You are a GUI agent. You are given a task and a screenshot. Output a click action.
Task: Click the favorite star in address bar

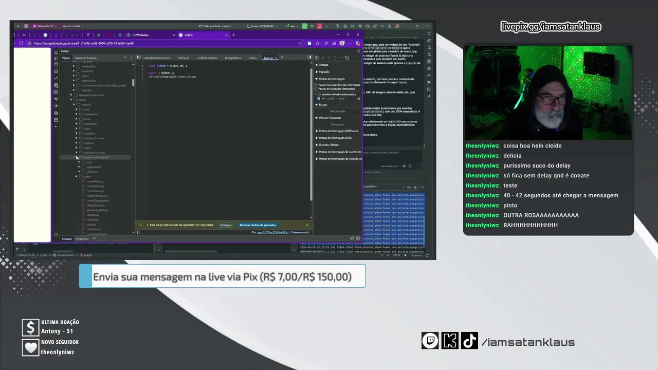pyautogui.click(x=300, y=43)
